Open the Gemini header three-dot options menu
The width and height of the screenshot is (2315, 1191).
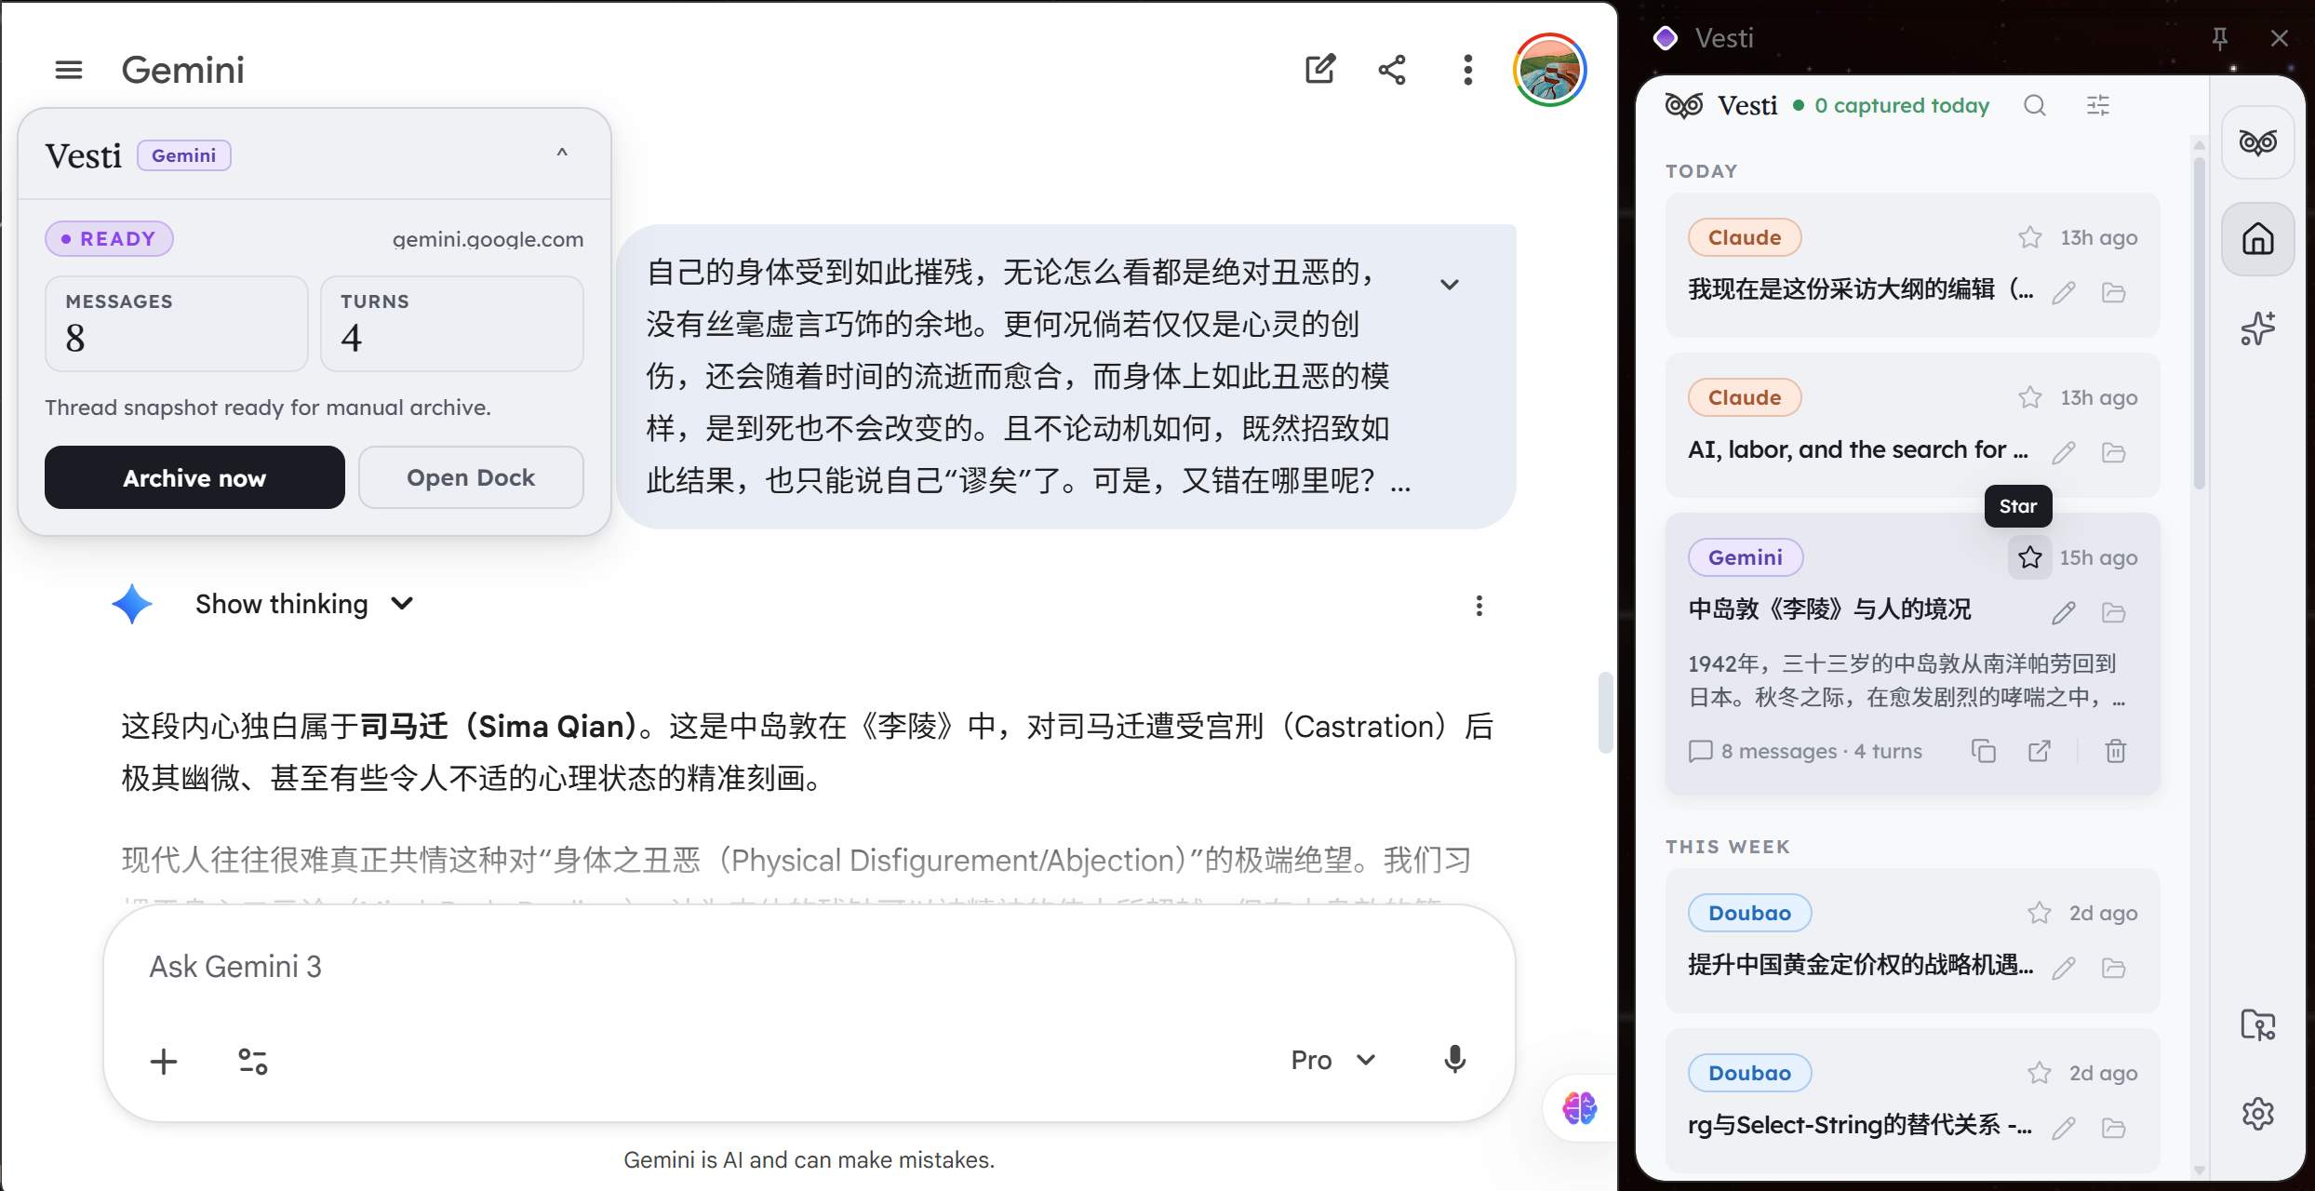pos(1467,70)
